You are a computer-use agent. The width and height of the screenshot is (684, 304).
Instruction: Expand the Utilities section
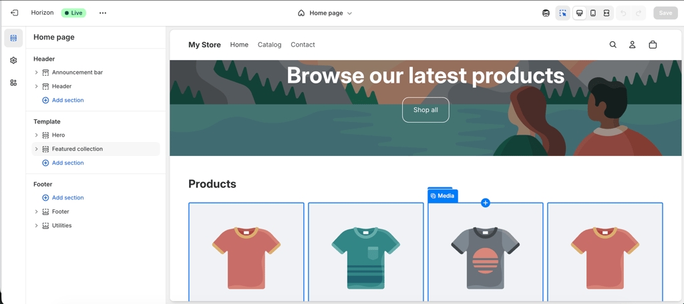pyautogui.click(x=37, y=225)
